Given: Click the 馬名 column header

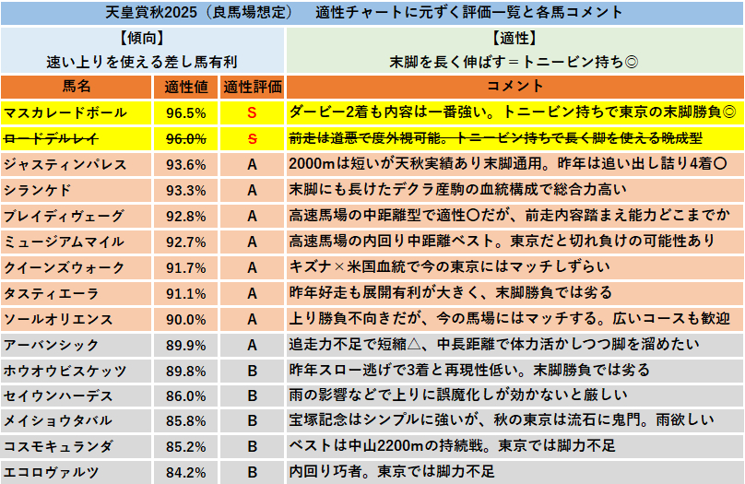Looking at the screenshot, I should pyautogui.click(x=77, y=87).
